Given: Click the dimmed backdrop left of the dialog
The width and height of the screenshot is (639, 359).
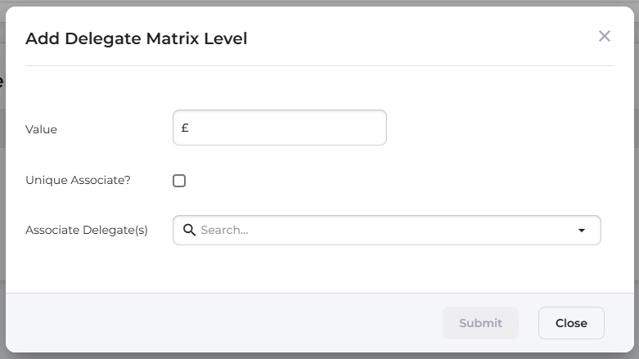Looking at the screenshot, I should tap(2, 204).
